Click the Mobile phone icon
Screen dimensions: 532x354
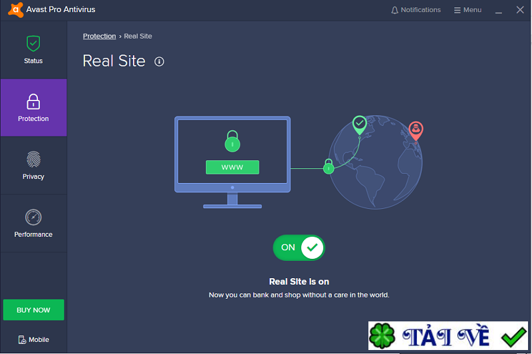coord(22,339)
